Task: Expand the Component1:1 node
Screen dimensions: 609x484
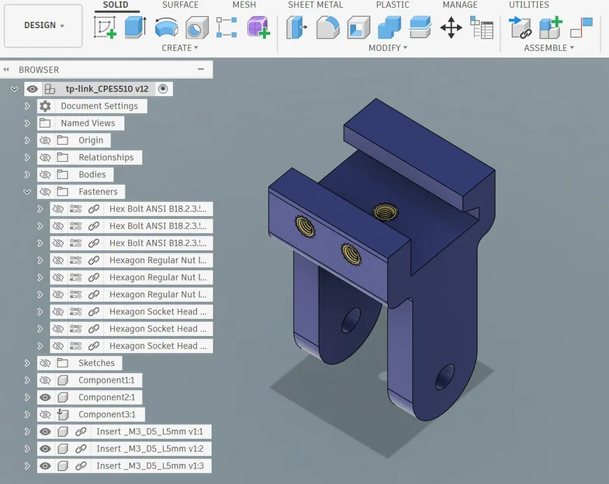Action: pyautogui.click(x=27, y=380)
